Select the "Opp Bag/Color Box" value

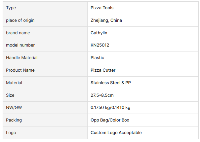110,120
